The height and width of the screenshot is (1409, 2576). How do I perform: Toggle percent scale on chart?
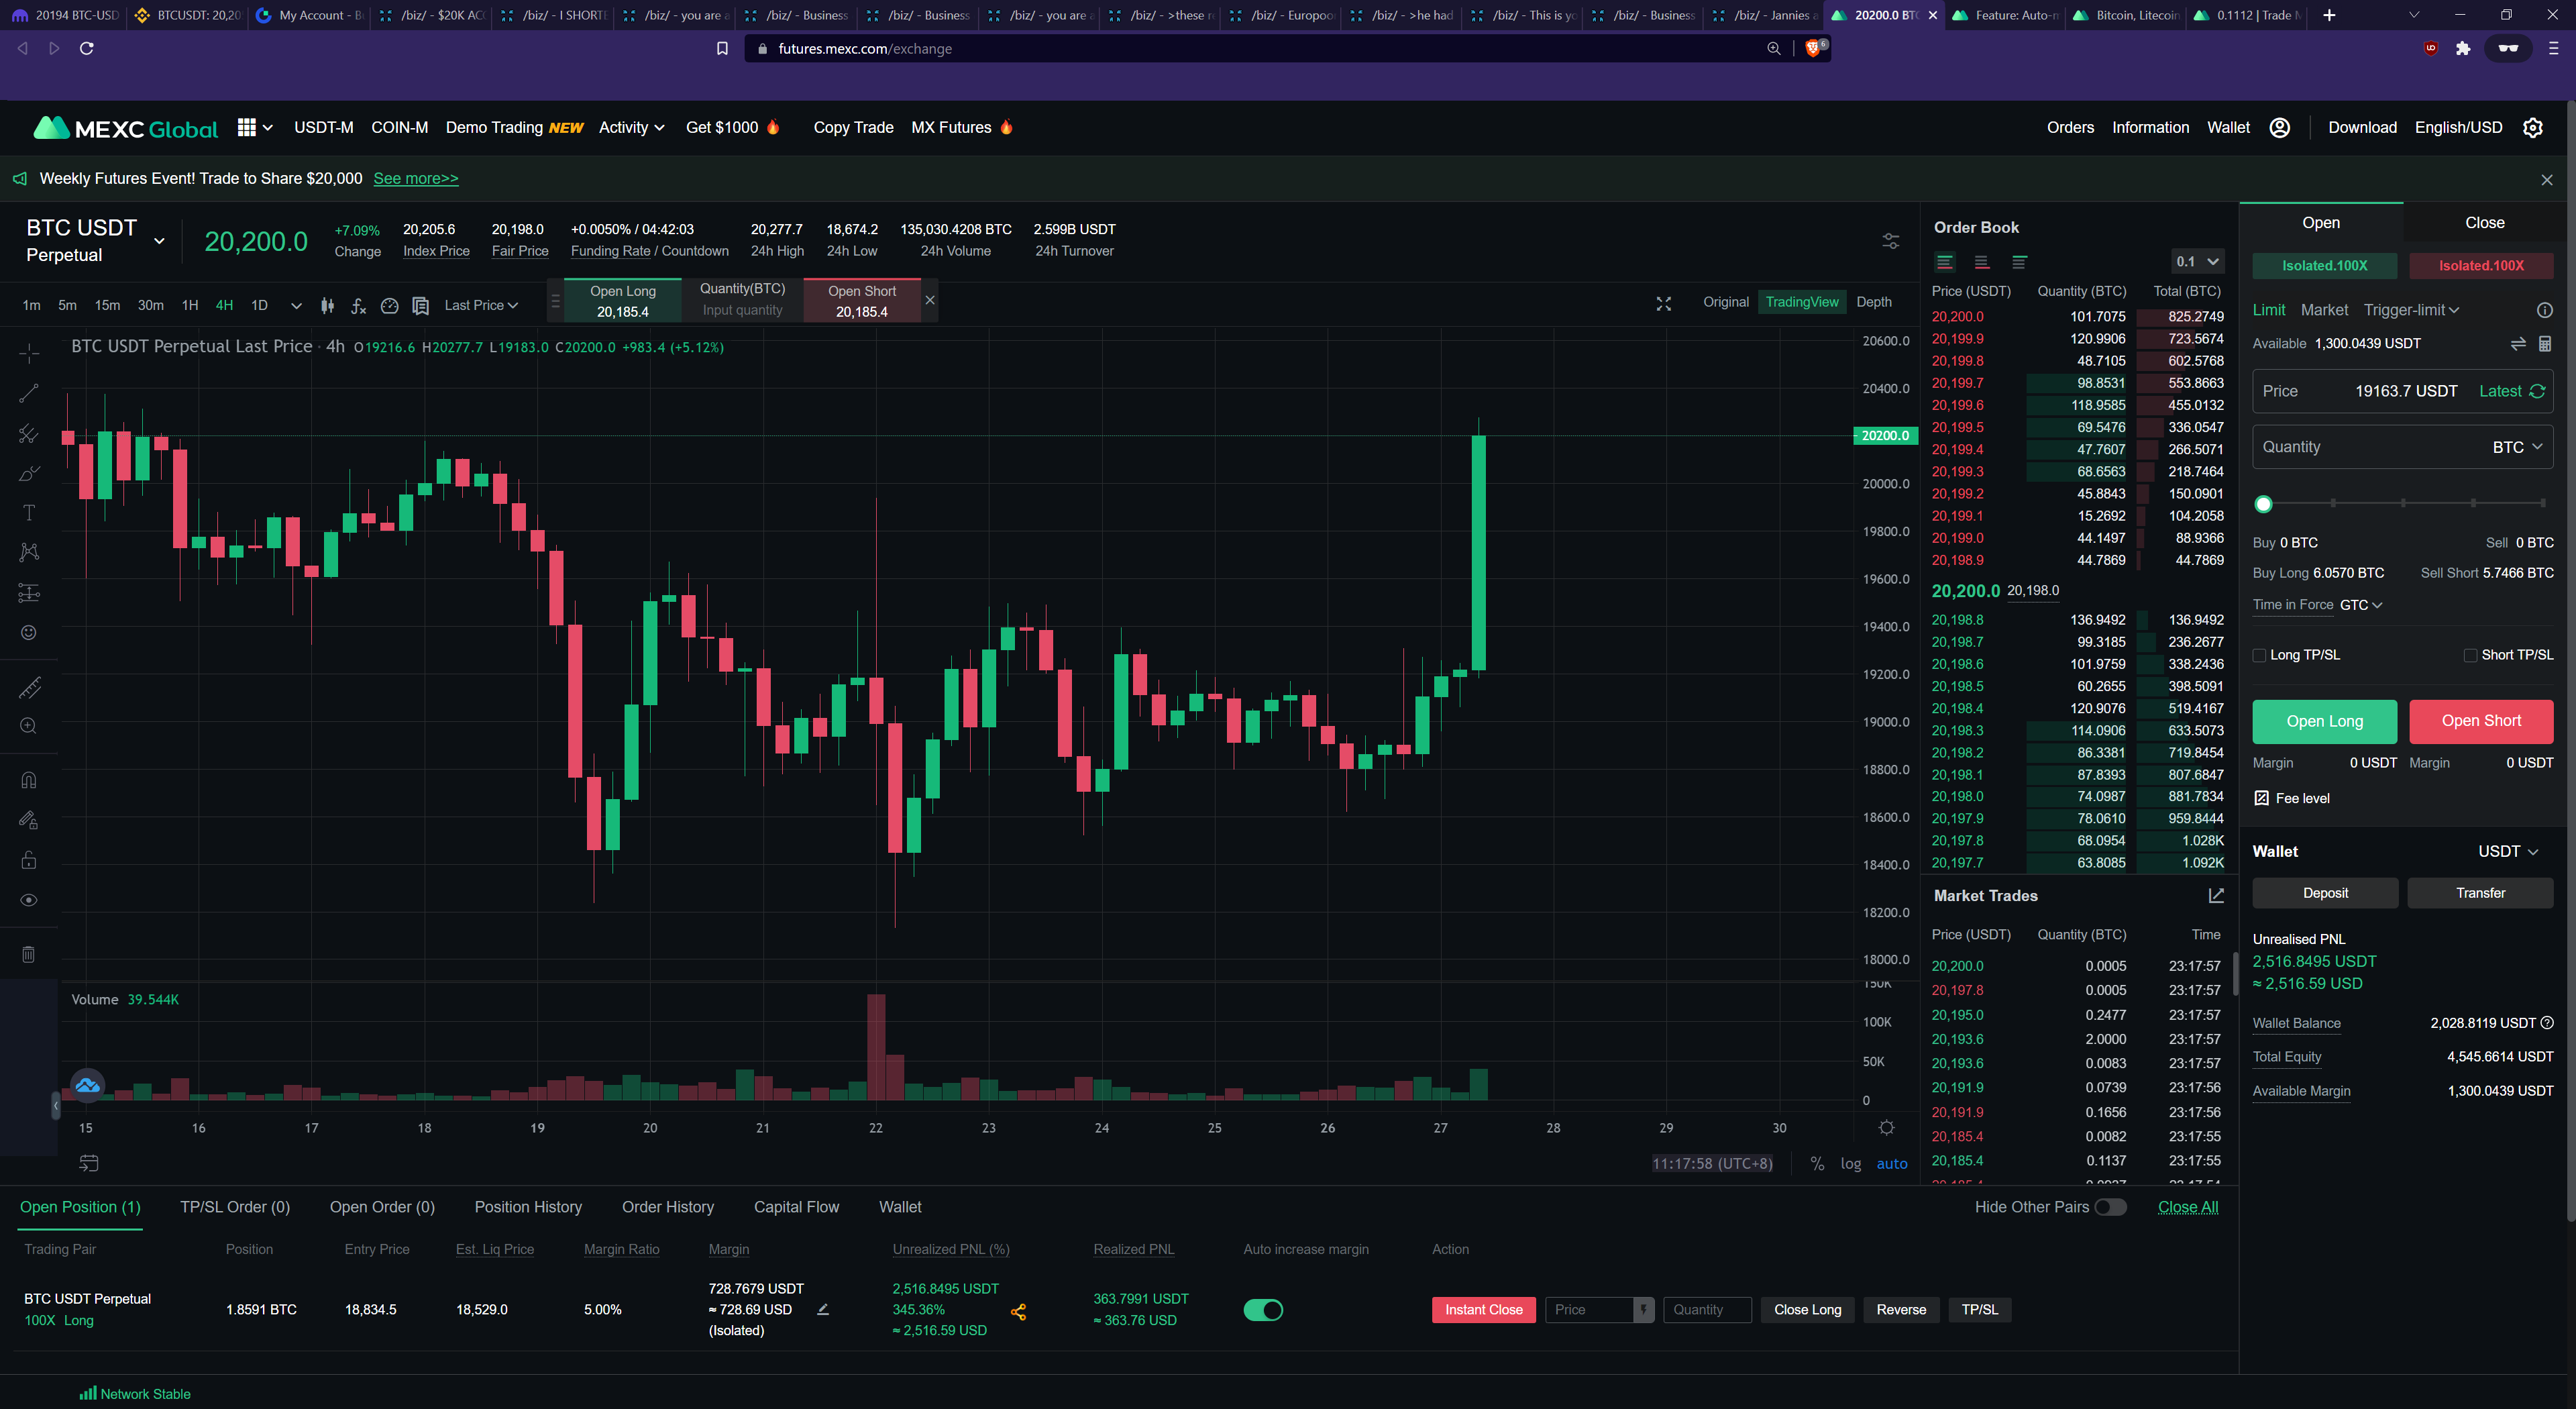coord(1817,1163)
